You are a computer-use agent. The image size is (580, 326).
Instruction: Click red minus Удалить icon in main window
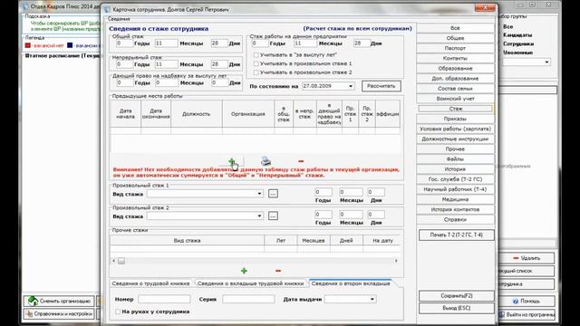516,258
